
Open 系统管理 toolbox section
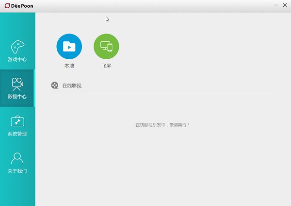tap(17, 126)
